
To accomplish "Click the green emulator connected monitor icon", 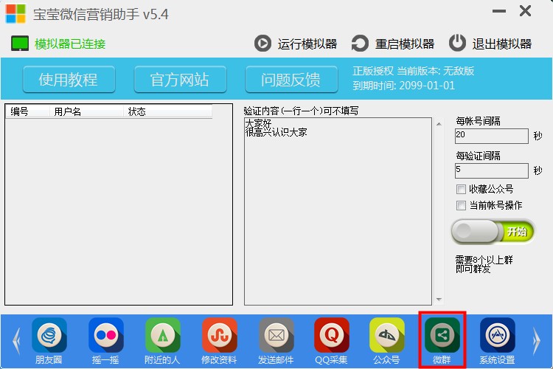I will [x=20, y=44].
